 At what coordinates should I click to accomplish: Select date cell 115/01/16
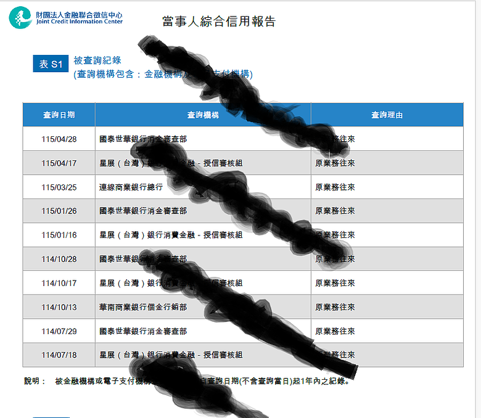click(59, 236)
